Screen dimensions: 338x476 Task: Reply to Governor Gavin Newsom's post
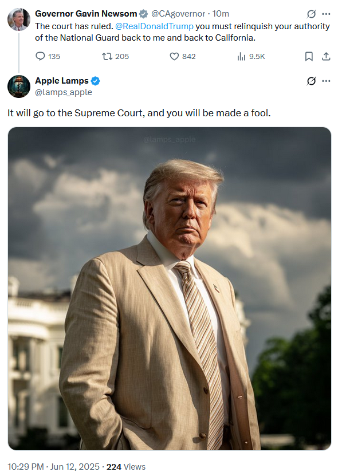click(x=48, y=57)
